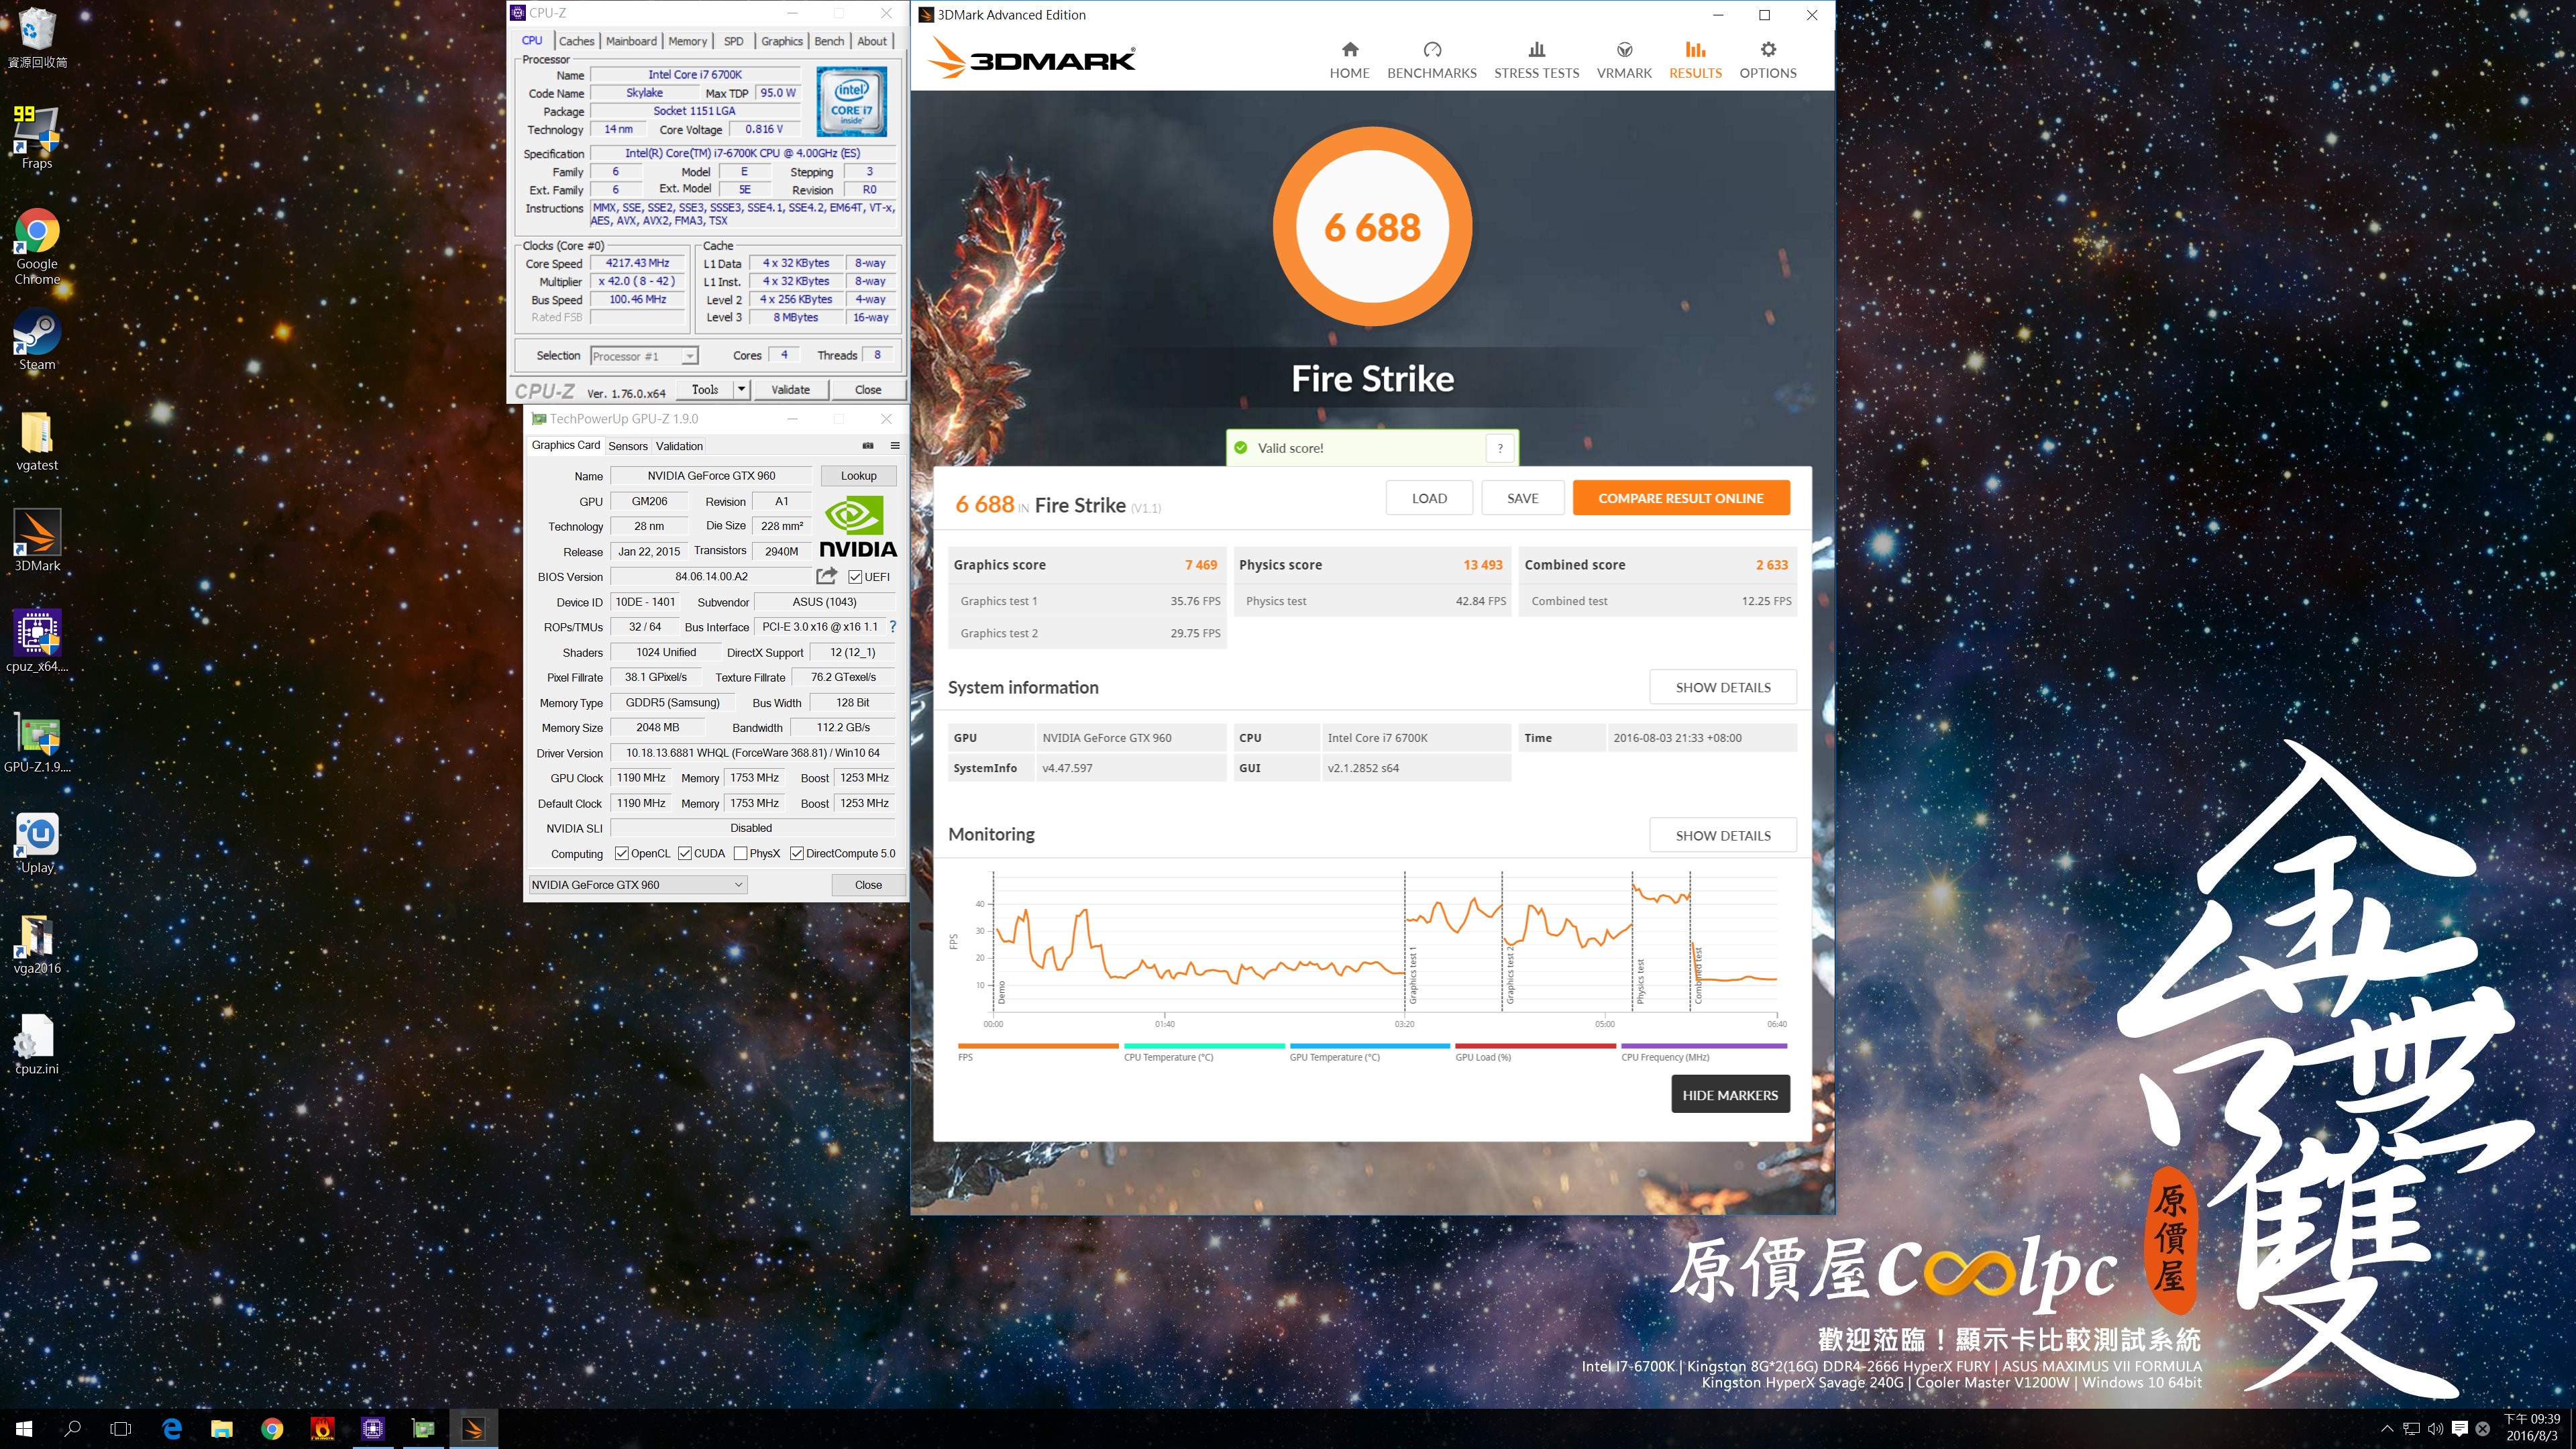Screen dimensions: 2576x1449
Task: Open vga2016 desktop icon
Action: 37,944
